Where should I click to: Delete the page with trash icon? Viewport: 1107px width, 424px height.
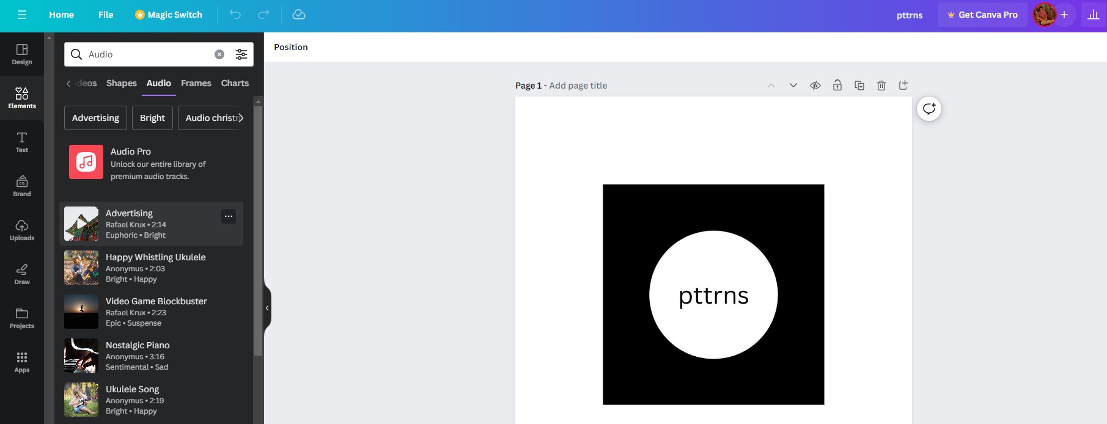pyautogui.click(x=881, y=86)
